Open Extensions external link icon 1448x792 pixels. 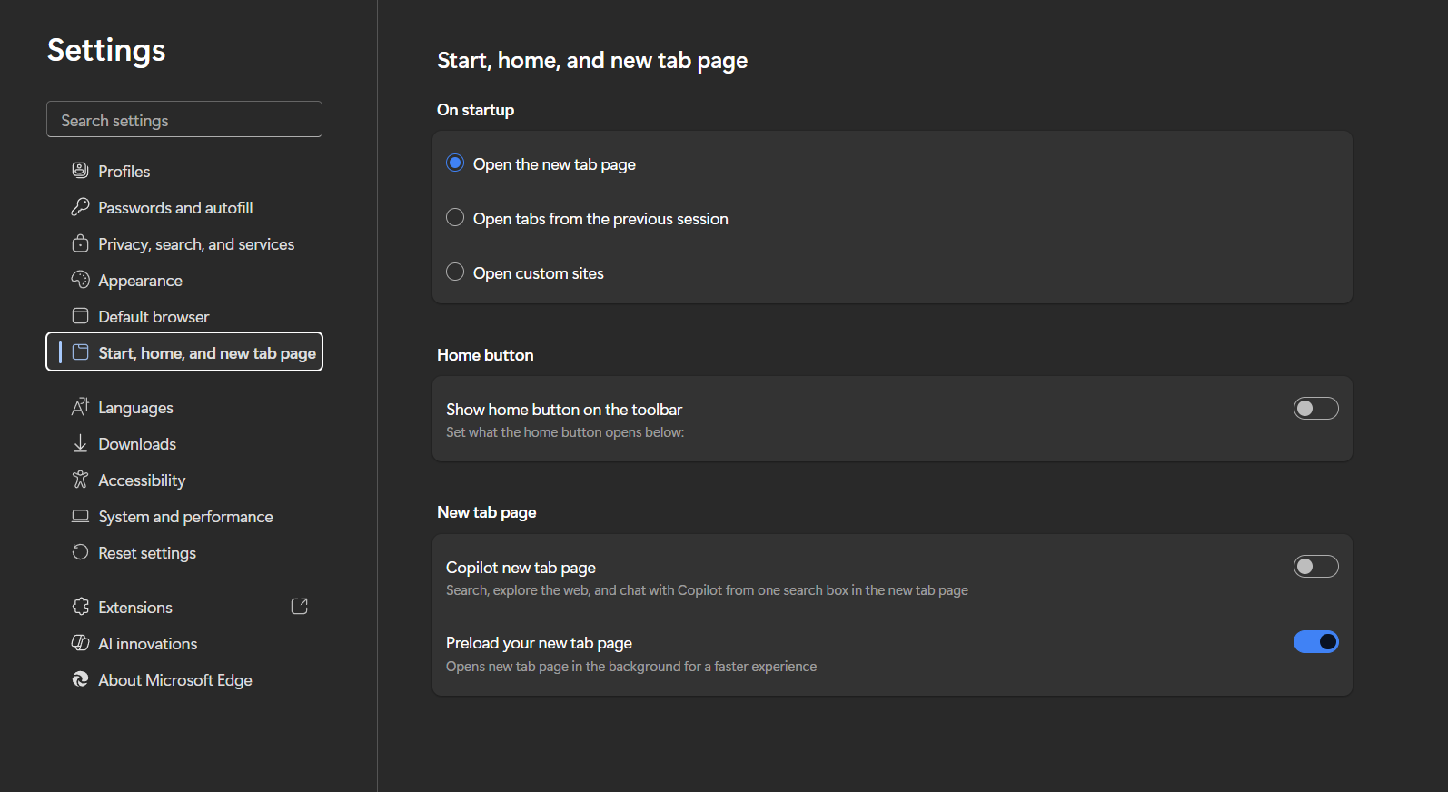pos(299,607)
